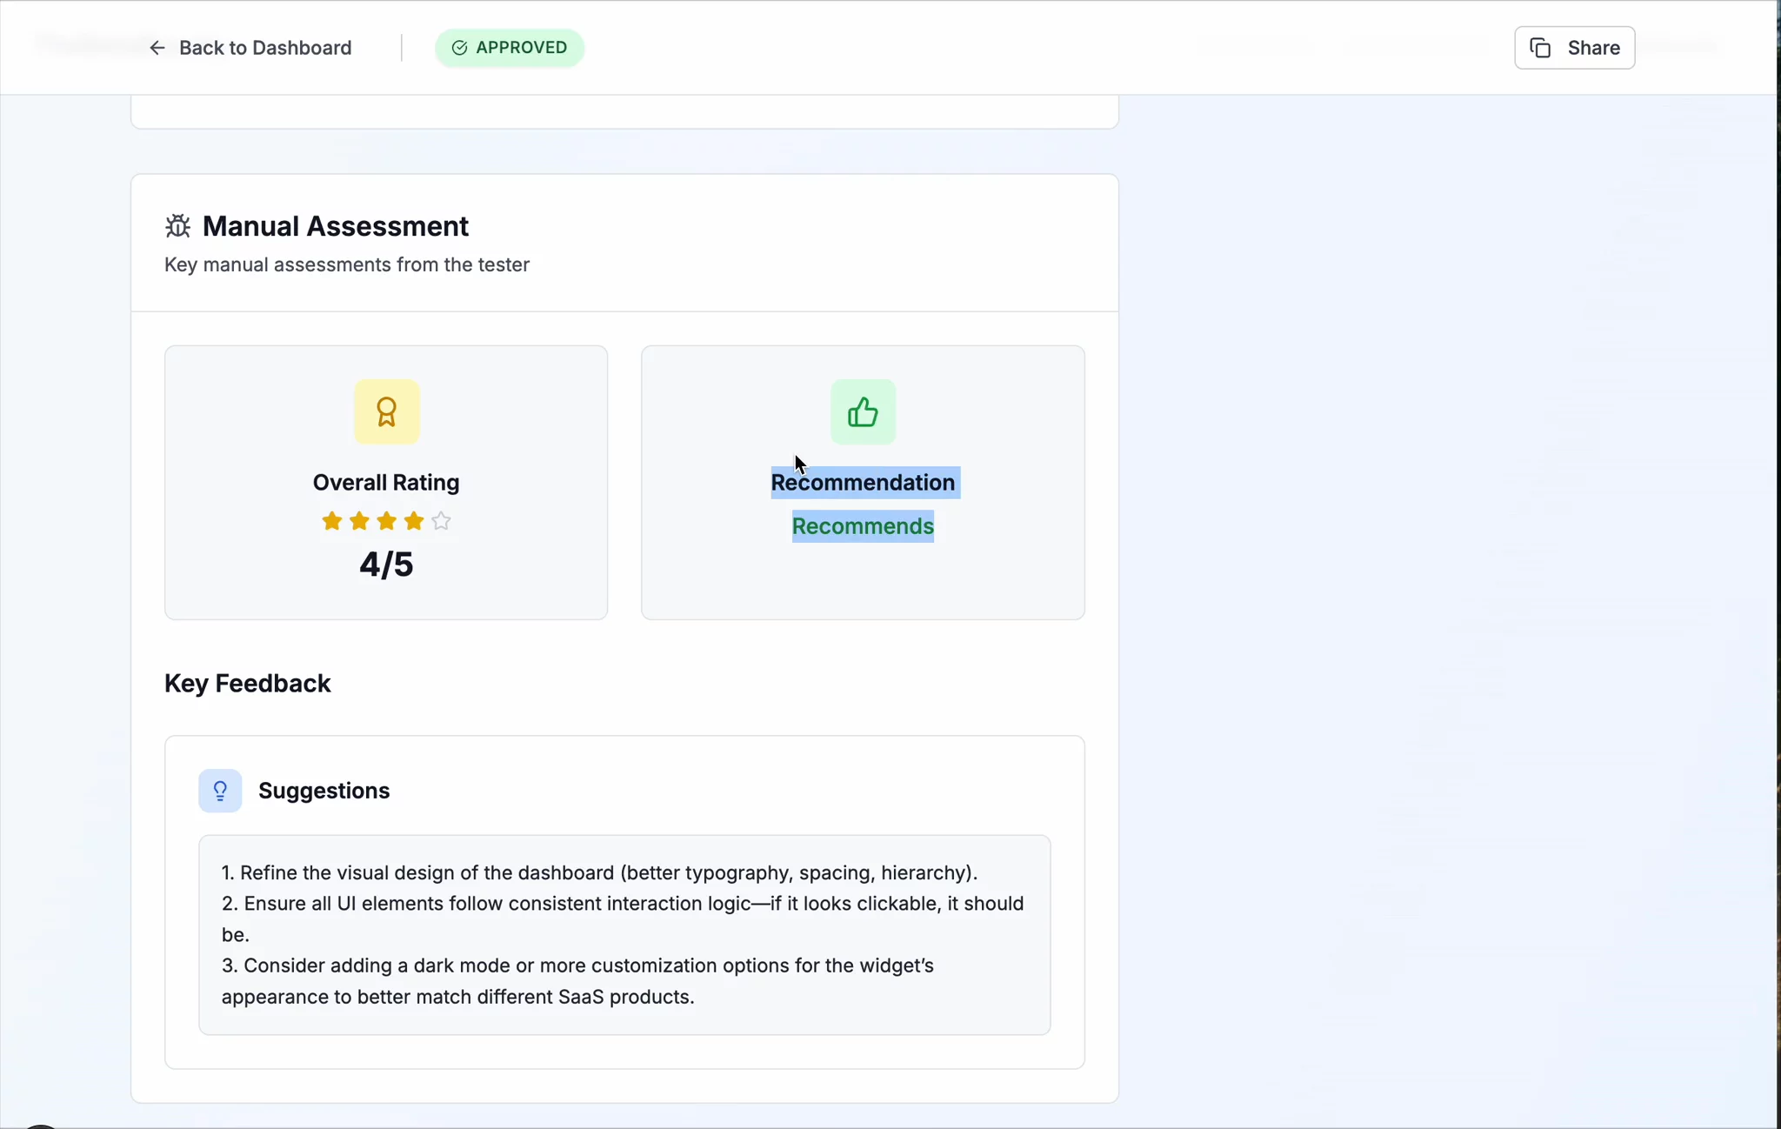Screen dimensions: 1781x1129
Task: Click the copy icon in Share
Action: point(1540,48)
